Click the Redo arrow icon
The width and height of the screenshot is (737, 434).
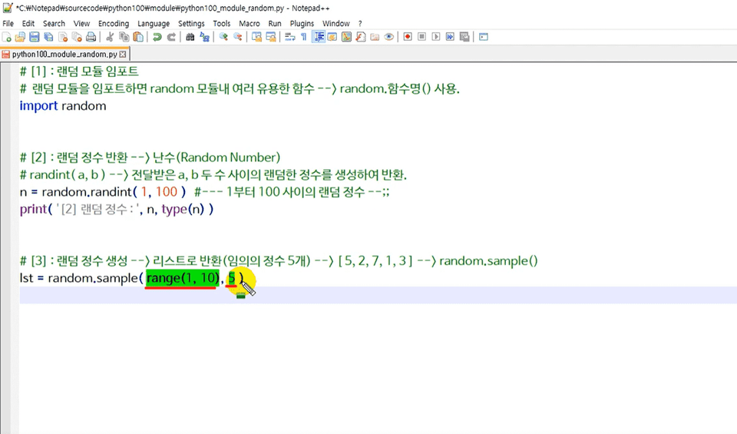171,37
